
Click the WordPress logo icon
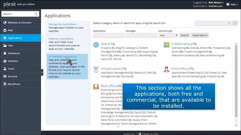5,84
